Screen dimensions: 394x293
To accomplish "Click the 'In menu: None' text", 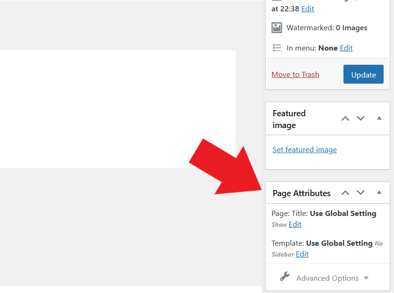I will tap(312, 48).
